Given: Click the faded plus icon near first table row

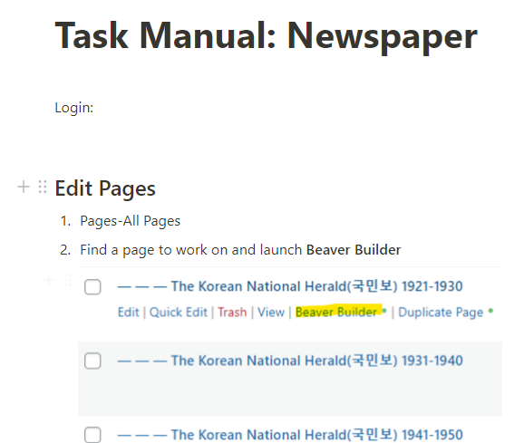Looking at the screenshot, I should 49,280.
